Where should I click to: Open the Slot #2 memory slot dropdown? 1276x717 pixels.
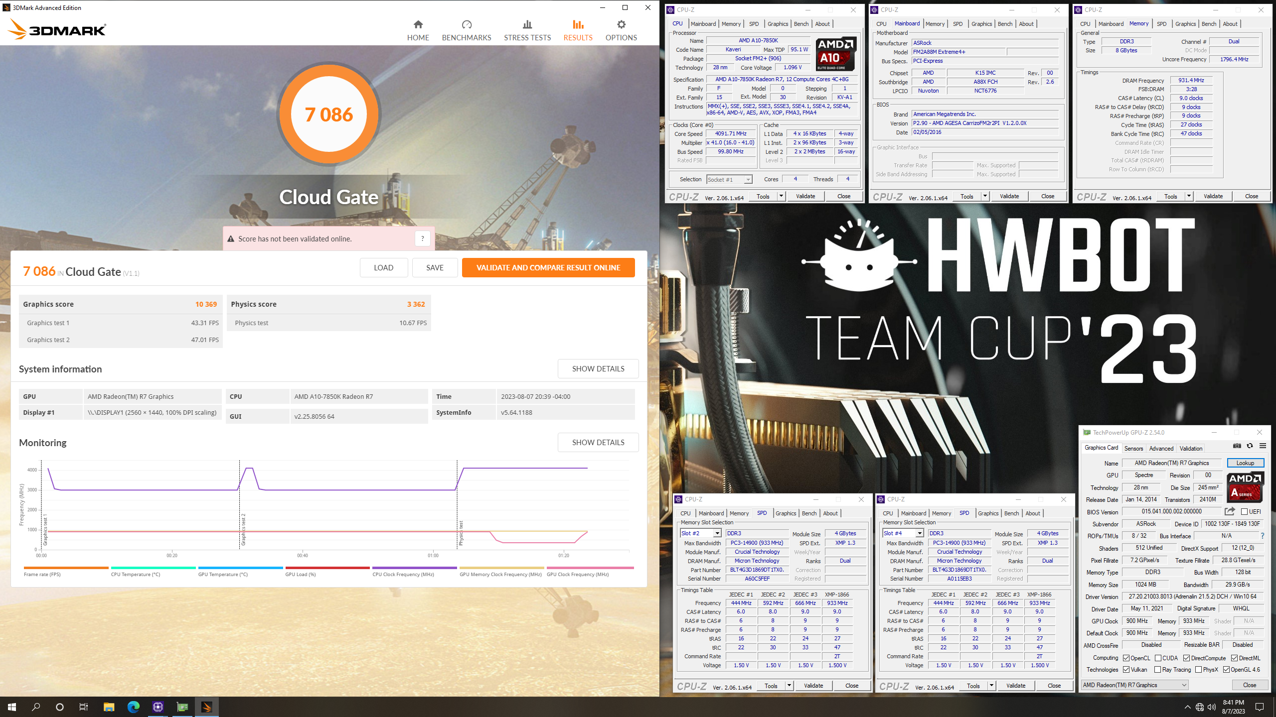700,533
